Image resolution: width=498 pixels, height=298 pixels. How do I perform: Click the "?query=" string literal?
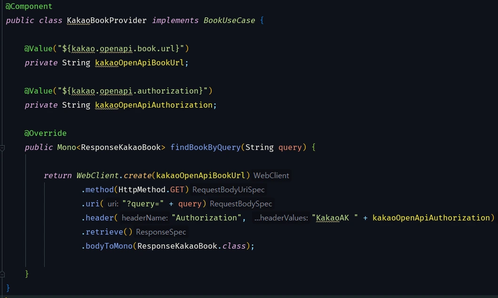(143, 204)
